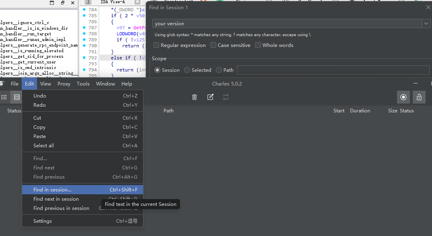
Task: Choose the Selected scope radio button
Action: pyautogui.click(x=187, y=70)
